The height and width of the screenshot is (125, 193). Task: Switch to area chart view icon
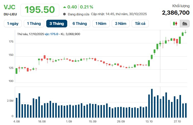point(185,24)
